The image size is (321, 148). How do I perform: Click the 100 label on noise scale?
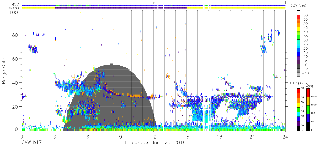313,113
